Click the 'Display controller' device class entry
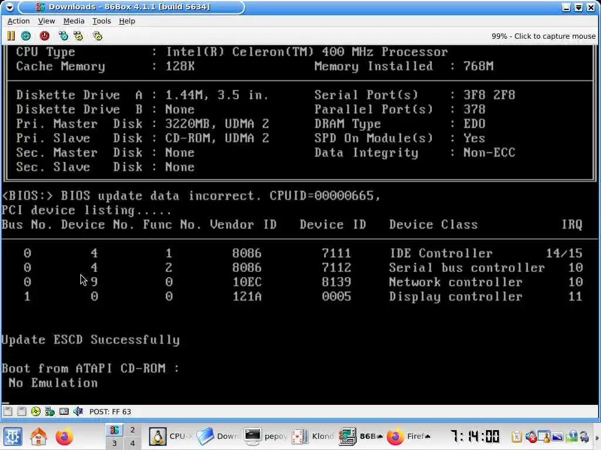The image size is (601, 450). (x=455, y=296)
